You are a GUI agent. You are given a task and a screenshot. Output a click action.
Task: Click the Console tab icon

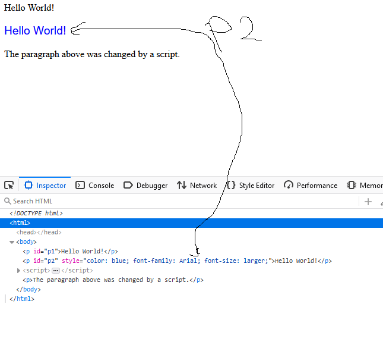click(80, 185)
